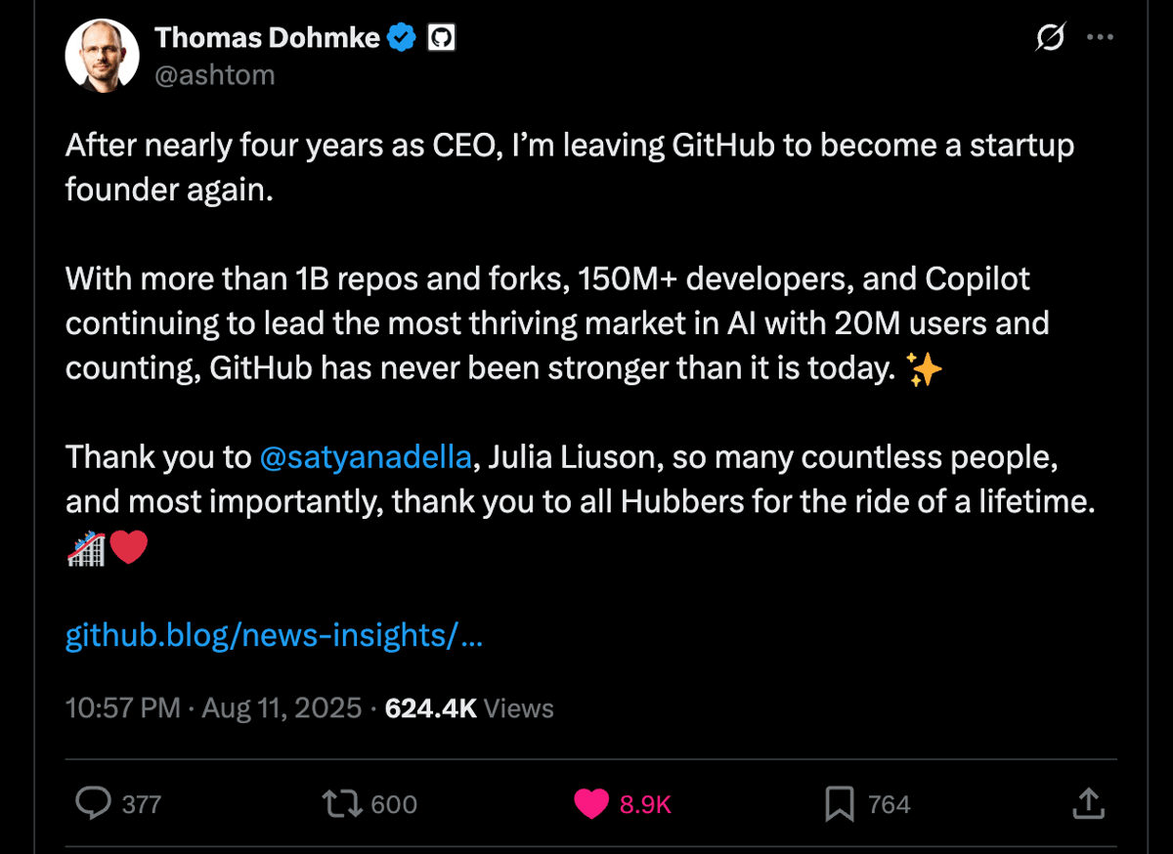Open the GitHub affiliation badge
The height and width of the screenshot is (854, 1173).
[442, 38]
